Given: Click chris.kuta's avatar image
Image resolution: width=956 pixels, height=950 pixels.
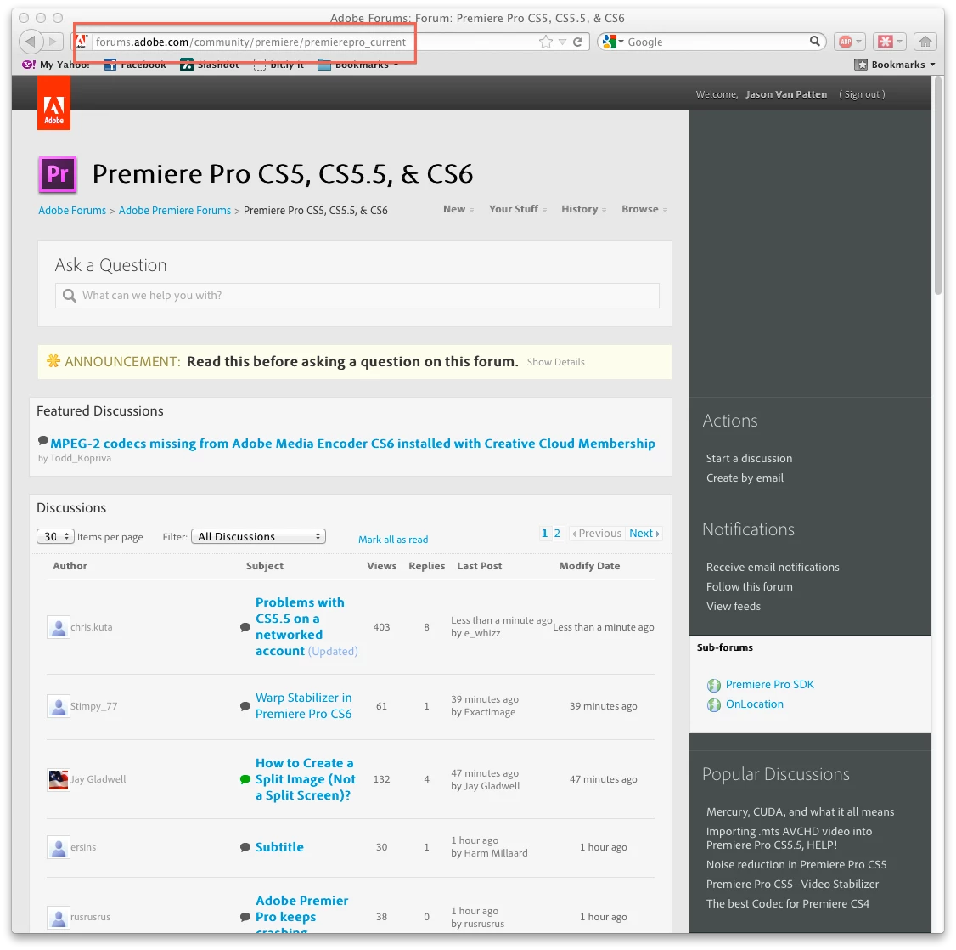Looking at the screenshot, I should point(58,627).
